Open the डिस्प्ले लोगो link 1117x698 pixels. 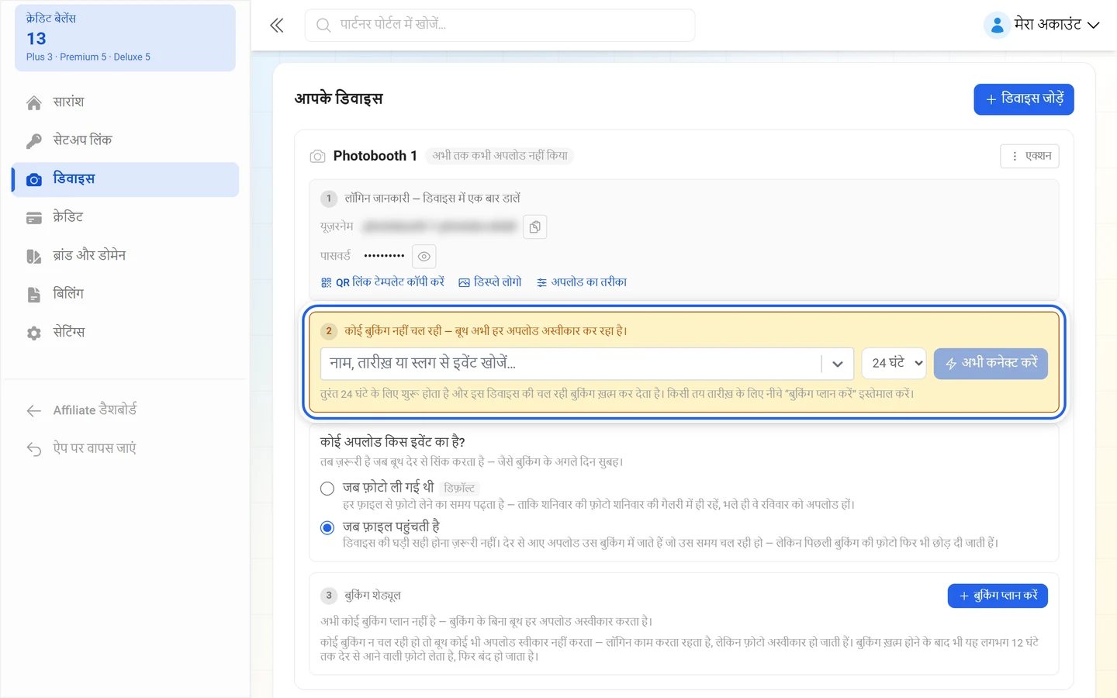click(x=490, y=282)
